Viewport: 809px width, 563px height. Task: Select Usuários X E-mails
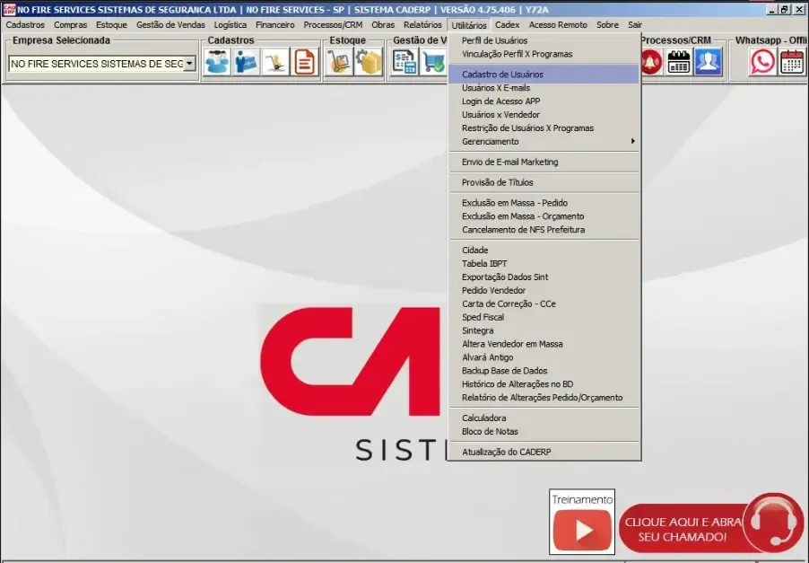(x=544, y=88)
